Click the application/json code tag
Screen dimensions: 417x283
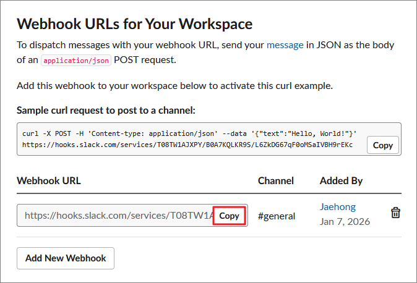click(x=75, y=61)
